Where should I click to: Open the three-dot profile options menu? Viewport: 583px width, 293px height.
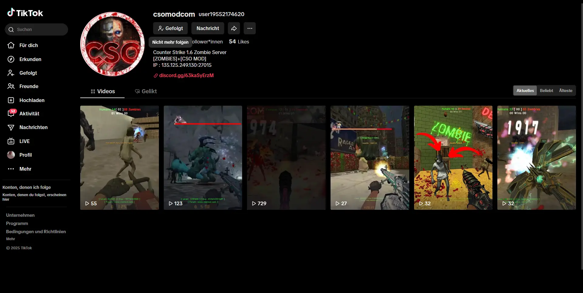(x=249, y=28)
